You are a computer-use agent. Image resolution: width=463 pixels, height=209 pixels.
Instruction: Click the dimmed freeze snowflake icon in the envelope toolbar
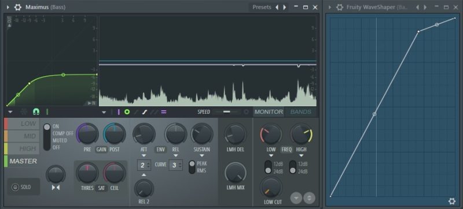point(24,111)
